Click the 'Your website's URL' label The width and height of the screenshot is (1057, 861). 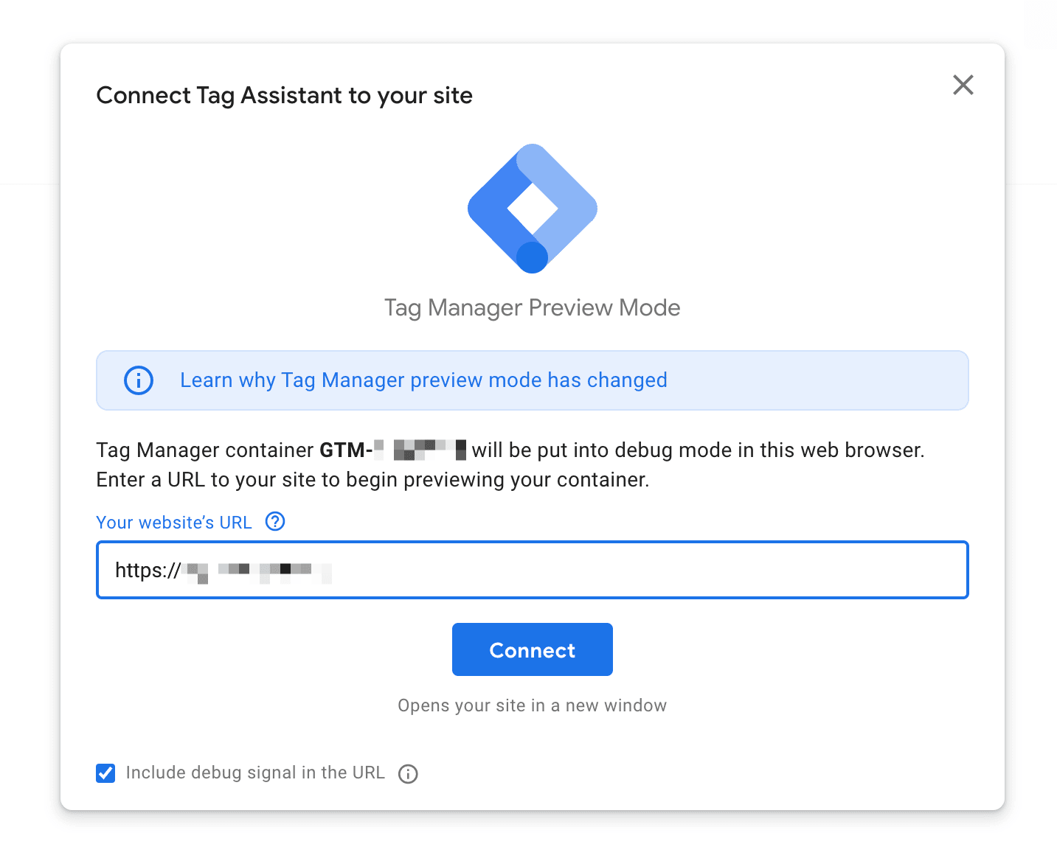pos(173,522)
